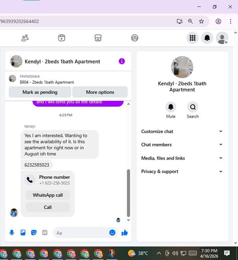The image size is (238, 260).
Task: Click the +1 623-258-5023 phone number text
Action: 54,183
